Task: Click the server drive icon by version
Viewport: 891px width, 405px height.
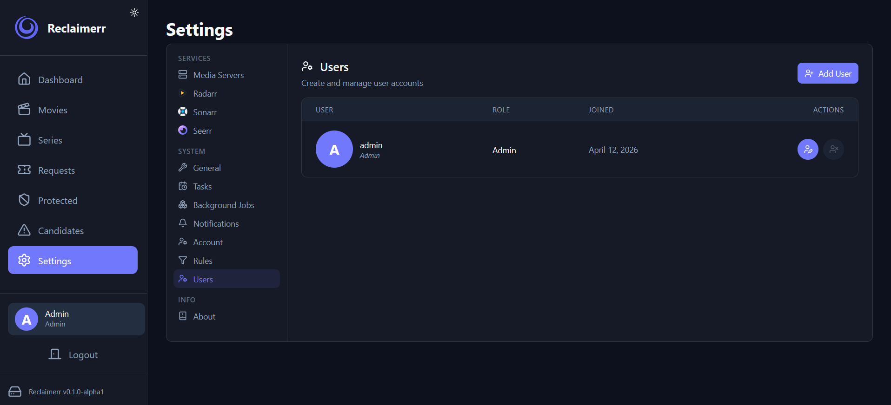Action: click(x=15, y=392)
